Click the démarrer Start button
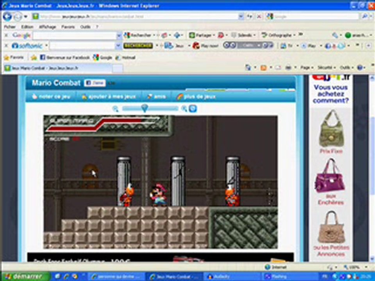375x281 pixels. [25, 276]
